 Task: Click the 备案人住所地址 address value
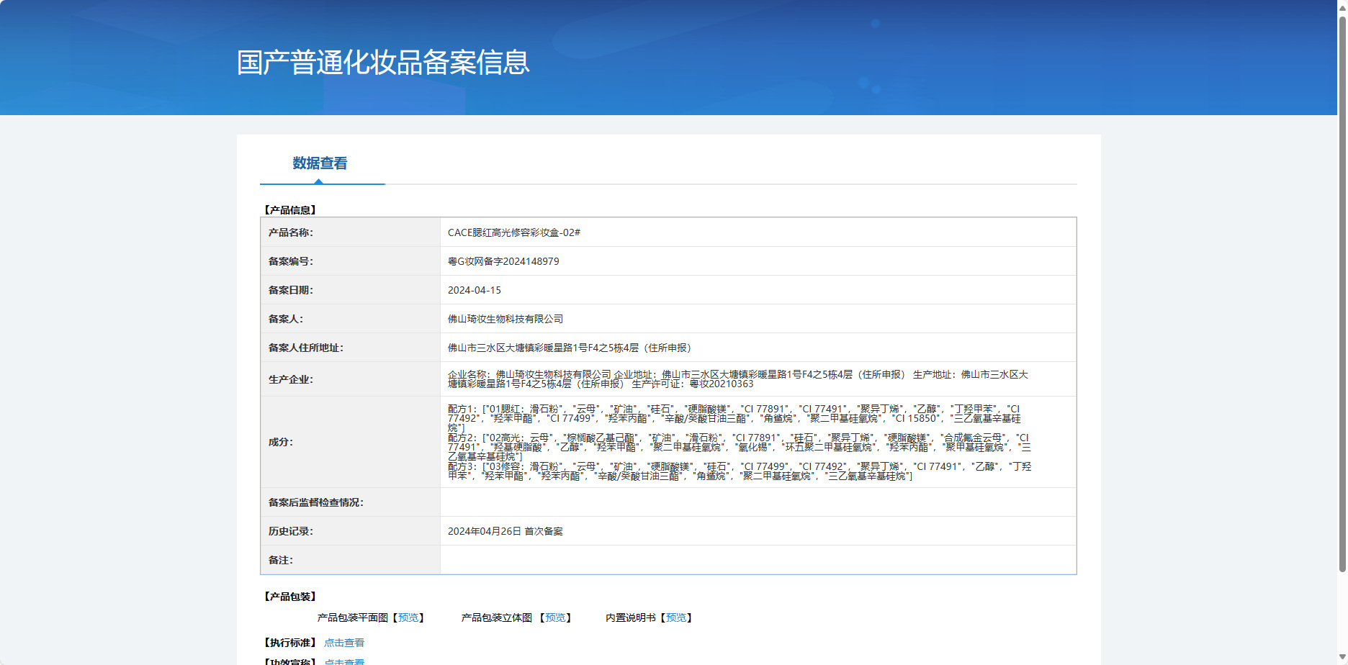point(570,348)
